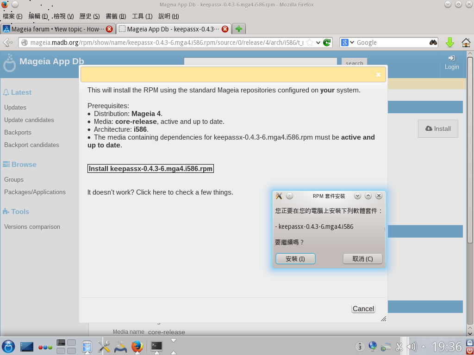Click the 取消 (C) cancel button
This screenshot has width=474, height=355.
point(362,259)
